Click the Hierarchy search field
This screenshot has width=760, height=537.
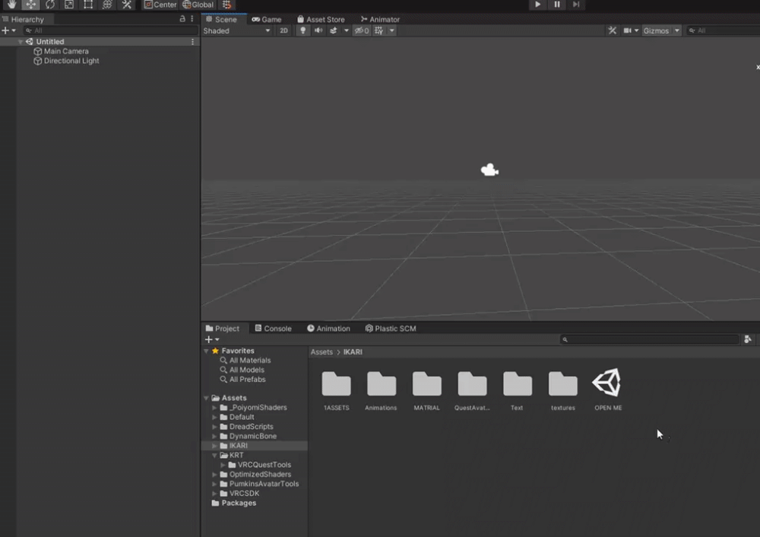[x=110, y=30]
